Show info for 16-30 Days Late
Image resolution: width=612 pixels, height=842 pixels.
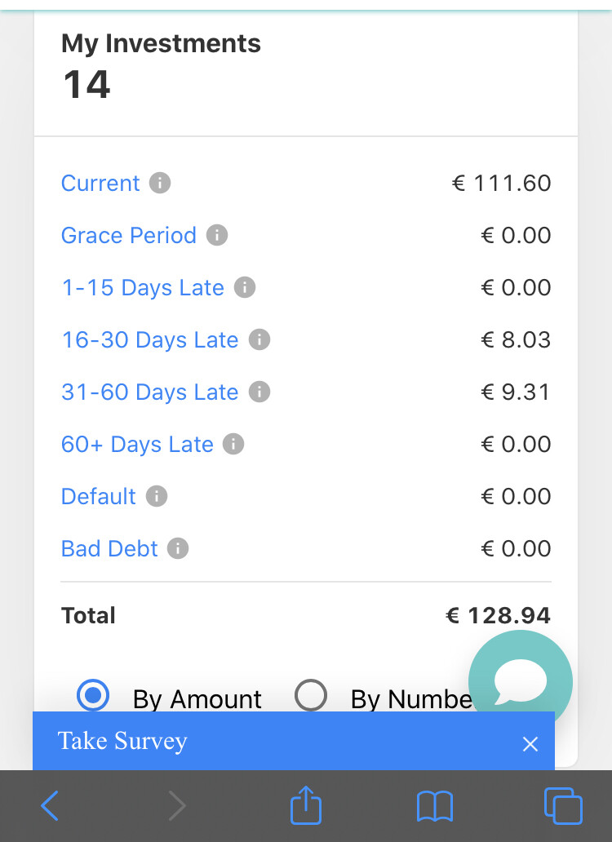259,339
